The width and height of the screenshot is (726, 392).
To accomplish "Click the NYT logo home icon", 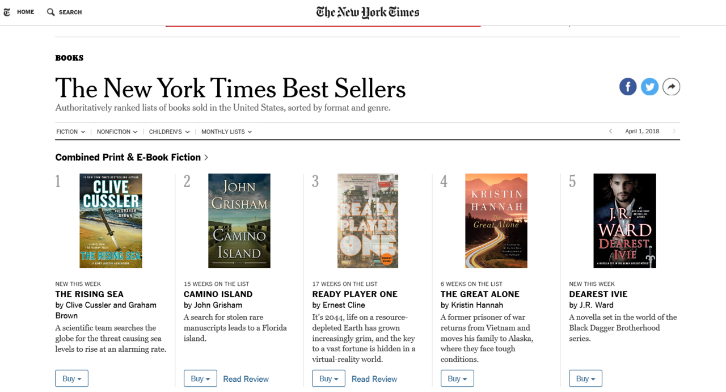I will [7, 12].
